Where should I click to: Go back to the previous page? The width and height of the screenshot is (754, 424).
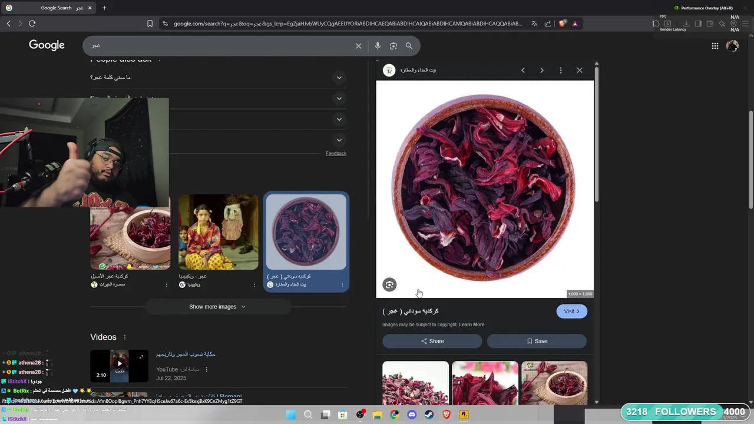click(x=8, y=24)
